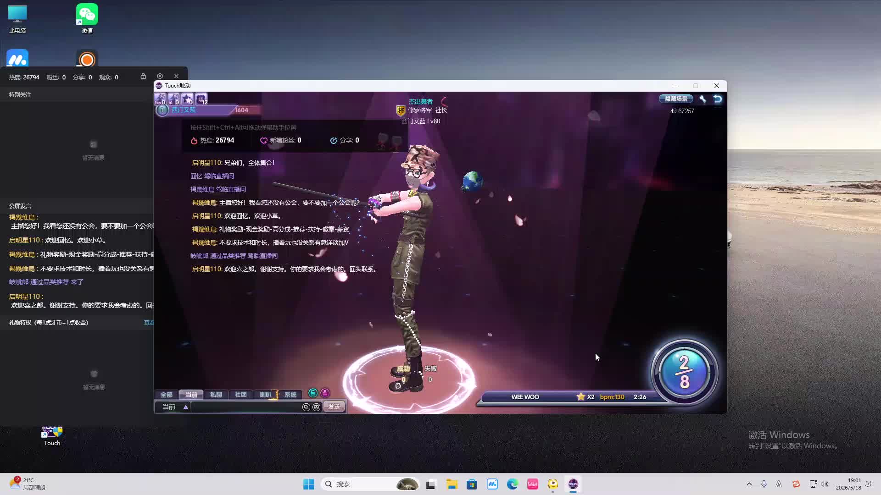Viewport: 881px width, 495px height.
Task: Click the clear-text eraser icon in chat input
Action: (306, 407)
